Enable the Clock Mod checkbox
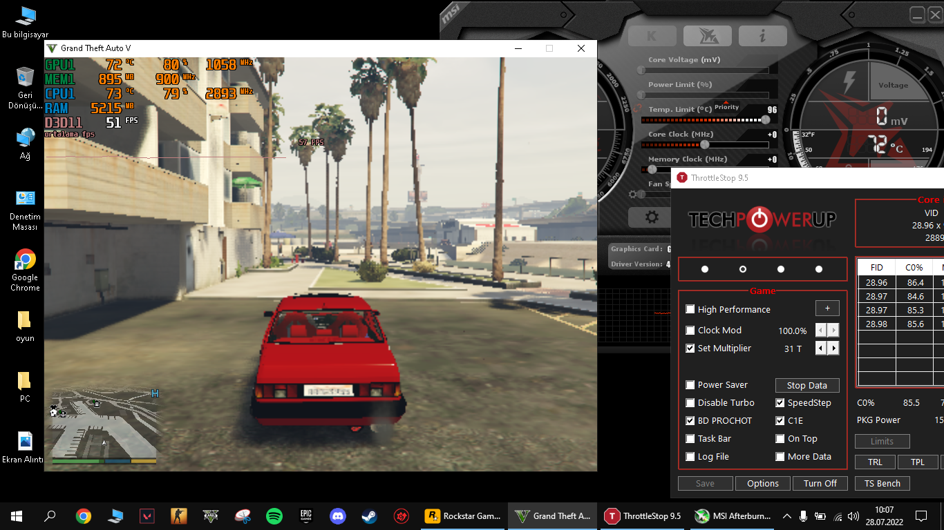This screenshot has width=944, height=530. pos(690,331)
